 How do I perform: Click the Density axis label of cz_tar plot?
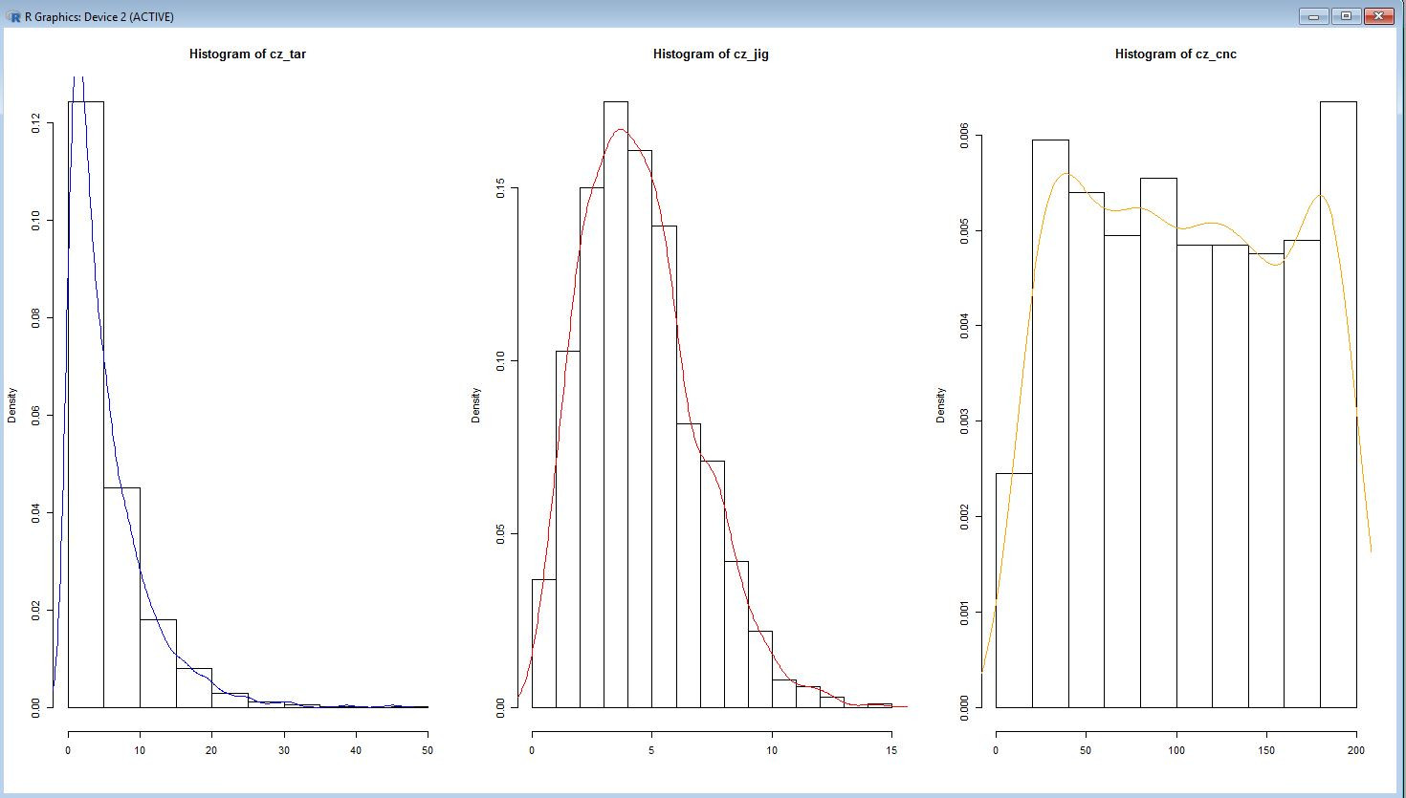(12, 404)
